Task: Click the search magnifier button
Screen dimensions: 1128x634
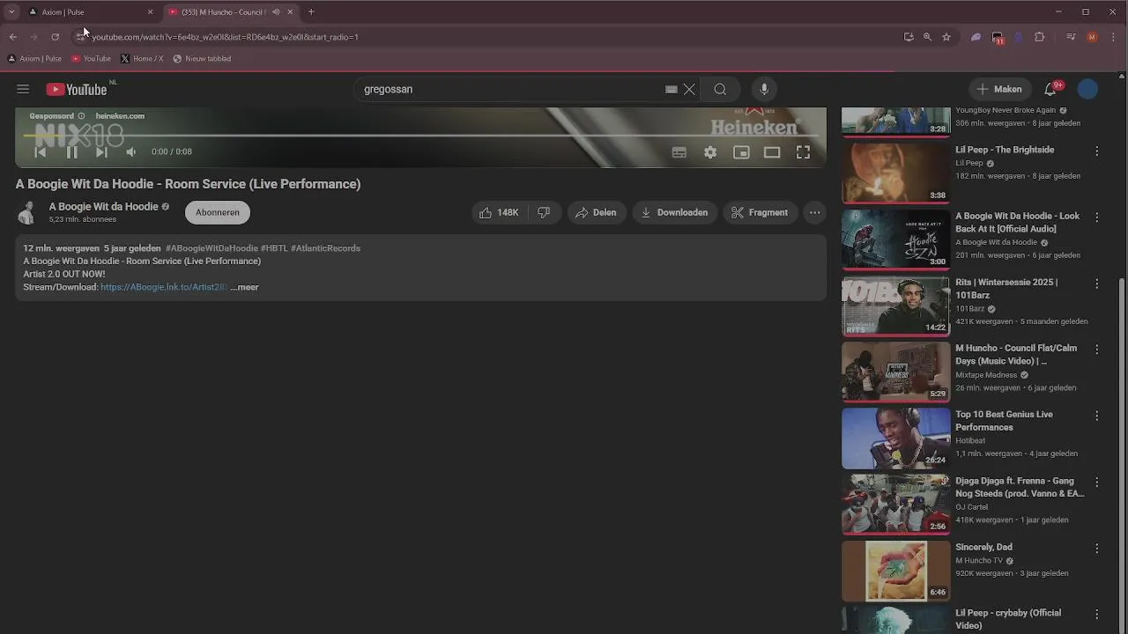Action: tap(720, 89)
